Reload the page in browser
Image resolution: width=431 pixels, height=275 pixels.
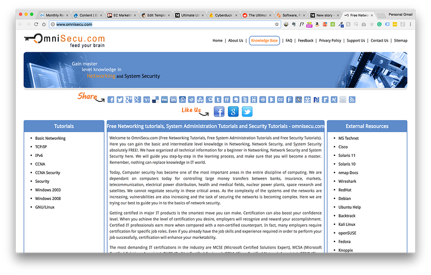[x=36, y=24]
